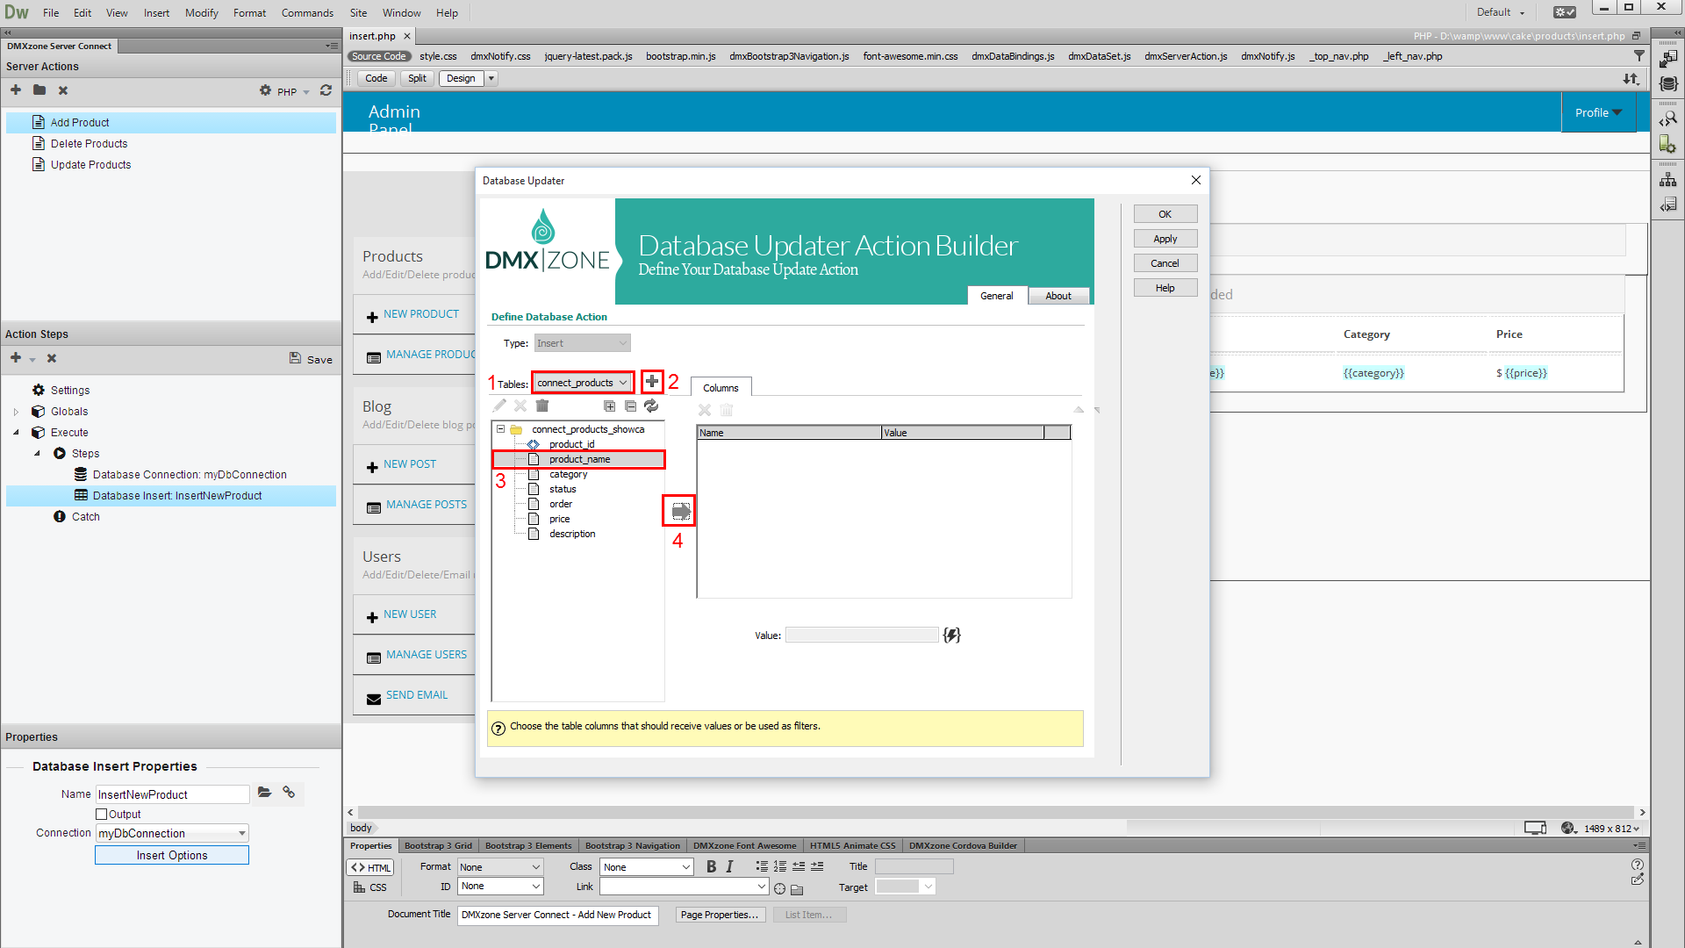Image resolution: width=1685 pixels, height=948 pixels.
Task: Open the style.css related file
Action: 438,56
